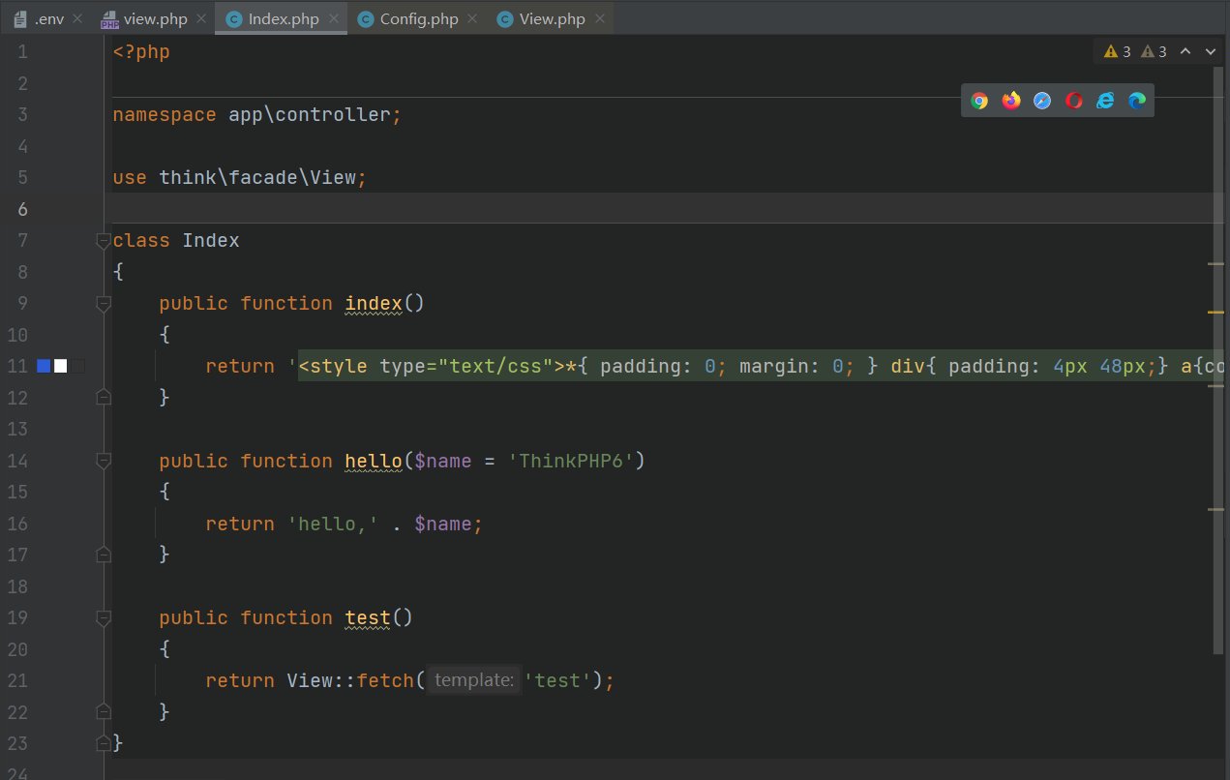Jump to previous highlighted error arrow

pos(1185,52)
